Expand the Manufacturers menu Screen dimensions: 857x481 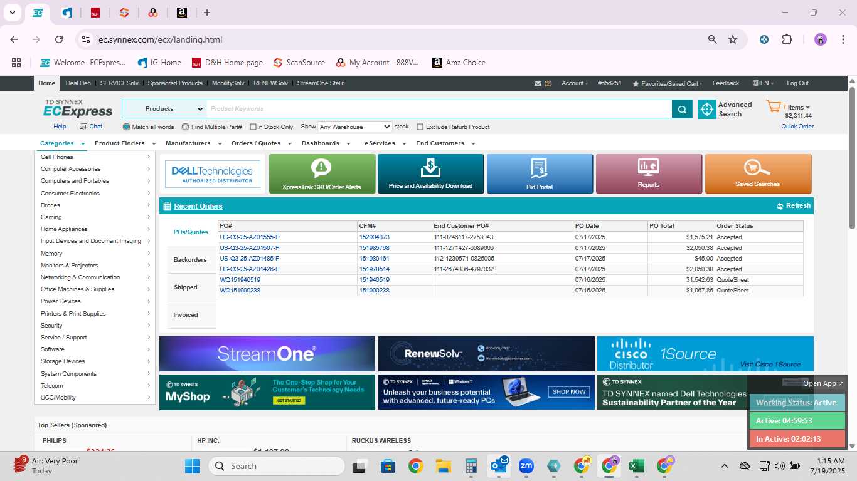click(193, 143)
